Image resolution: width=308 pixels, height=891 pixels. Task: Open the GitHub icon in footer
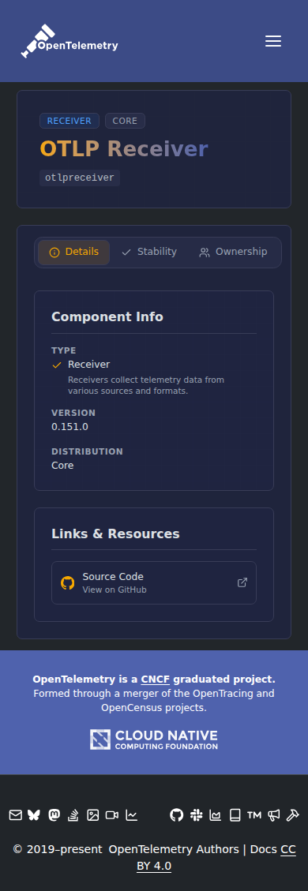coord(177,815)
